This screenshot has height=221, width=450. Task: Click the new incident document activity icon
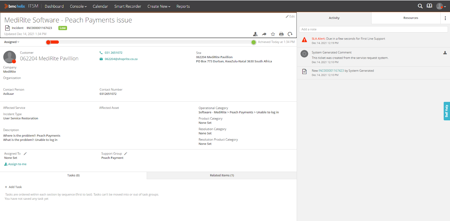tap(304, 72)
